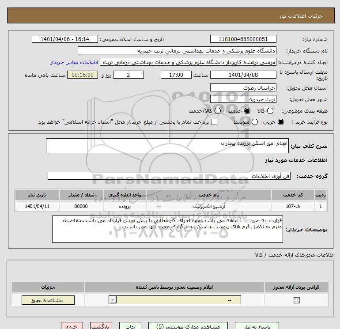The width and height of the screenshot is (340, 329).
Task: Click the remaining time 00:16:00 field
Action: pos(83,75)
